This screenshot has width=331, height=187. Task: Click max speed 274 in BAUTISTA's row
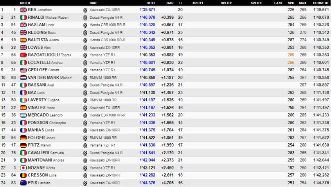pyautogui.click(x=303, y=40)
